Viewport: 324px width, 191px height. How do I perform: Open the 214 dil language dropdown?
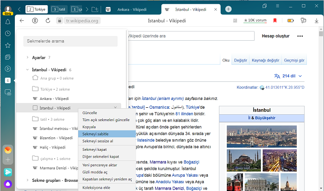tap(288, 76)
